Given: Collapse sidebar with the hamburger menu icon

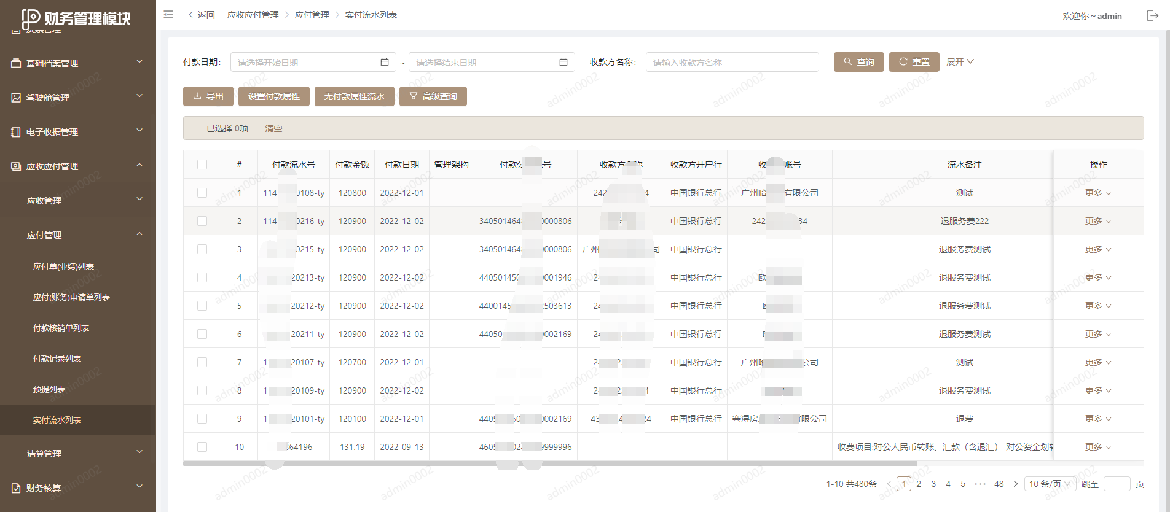Looking at the screenshot, I should [168, 15].
